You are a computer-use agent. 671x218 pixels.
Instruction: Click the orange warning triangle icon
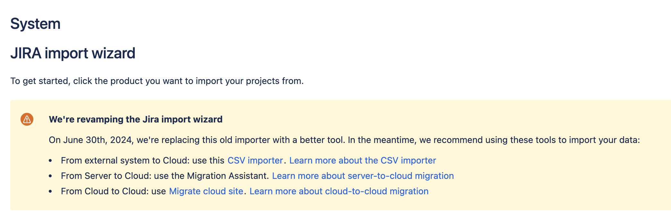pyautogui.click(x=26, y=120)
